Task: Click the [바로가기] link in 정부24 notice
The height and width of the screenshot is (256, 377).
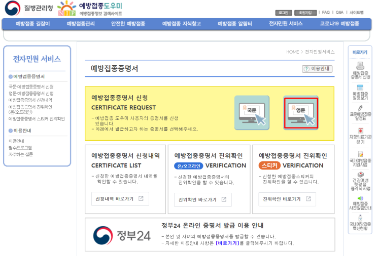Action: [x=227, y=243]
